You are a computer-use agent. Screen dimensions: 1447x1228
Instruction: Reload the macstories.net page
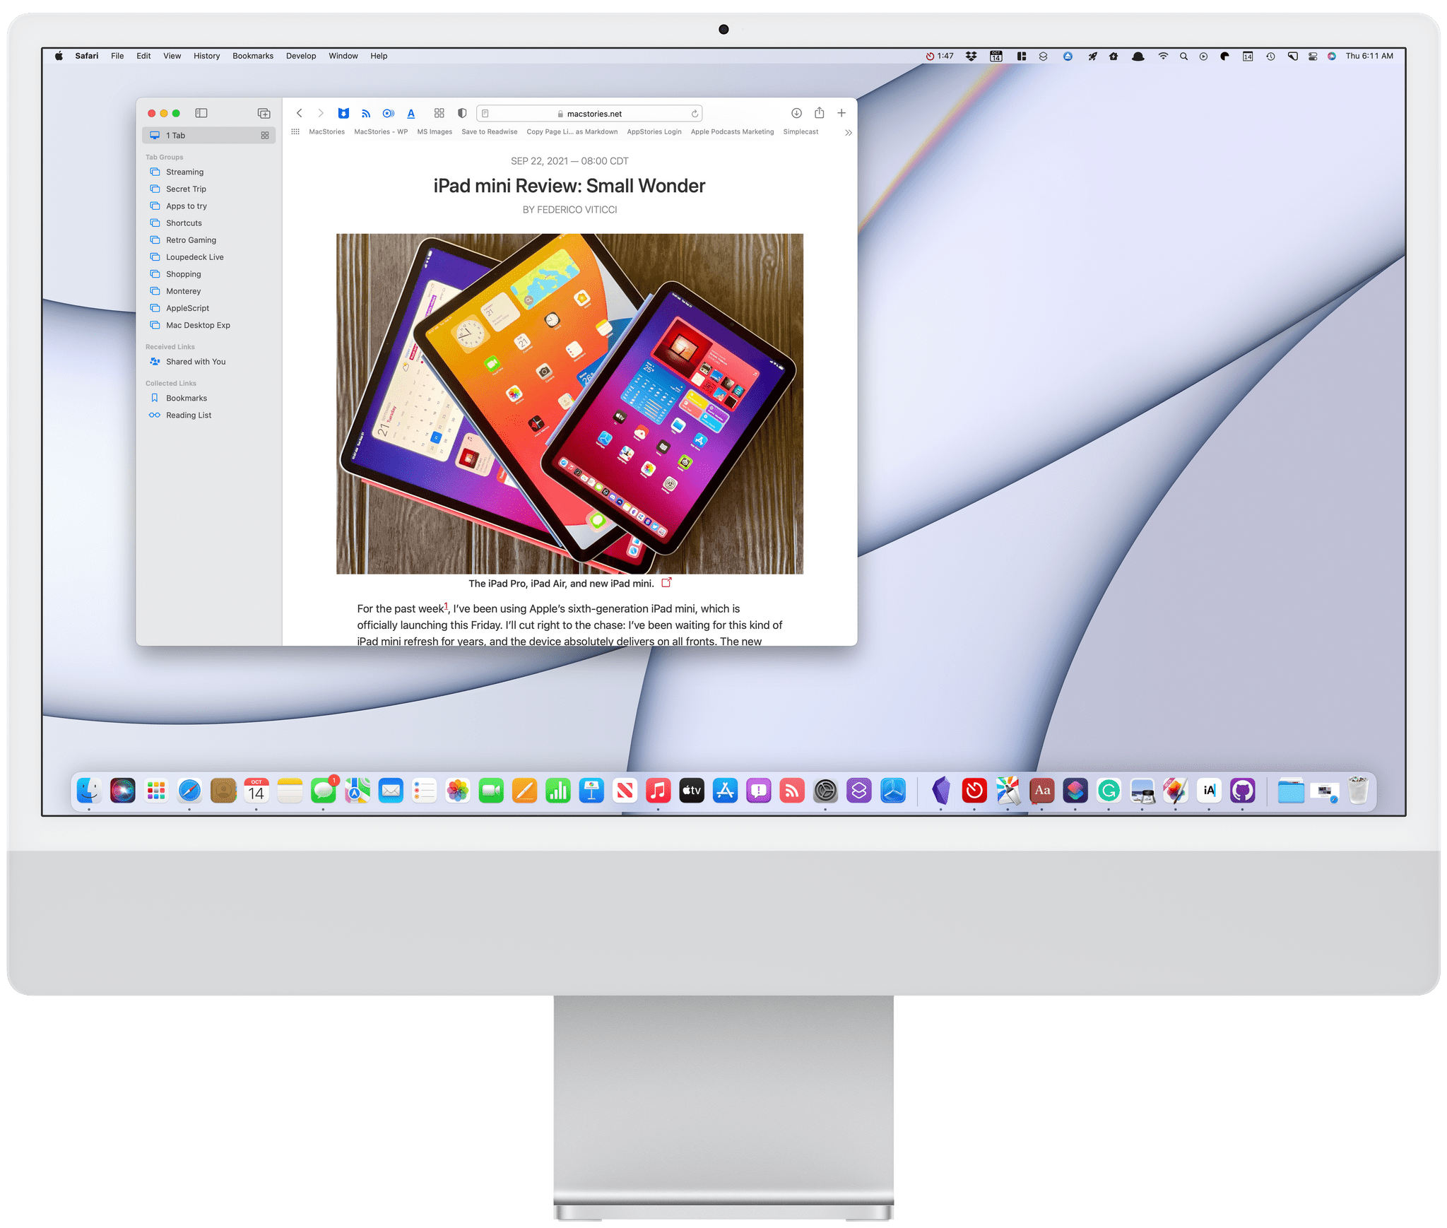(695, 114)
